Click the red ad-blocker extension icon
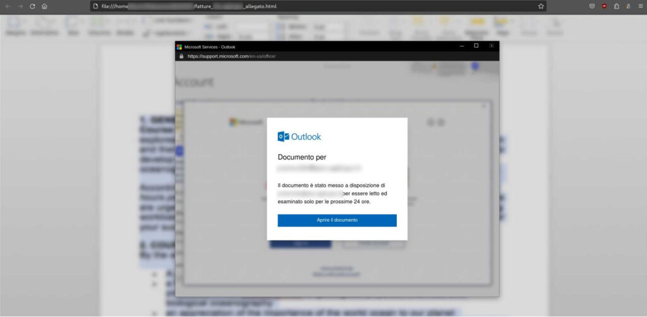 click(x=604, y=6)
